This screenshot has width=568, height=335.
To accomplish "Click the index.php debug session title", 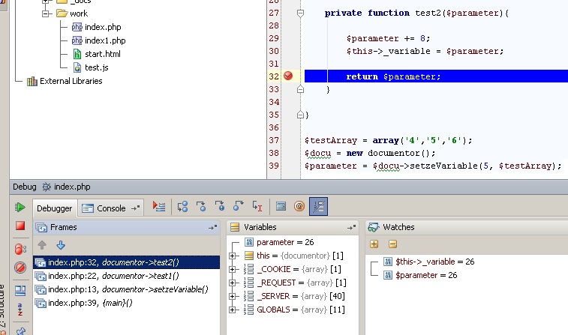I will pyautogui.click(x=67, y=187).
